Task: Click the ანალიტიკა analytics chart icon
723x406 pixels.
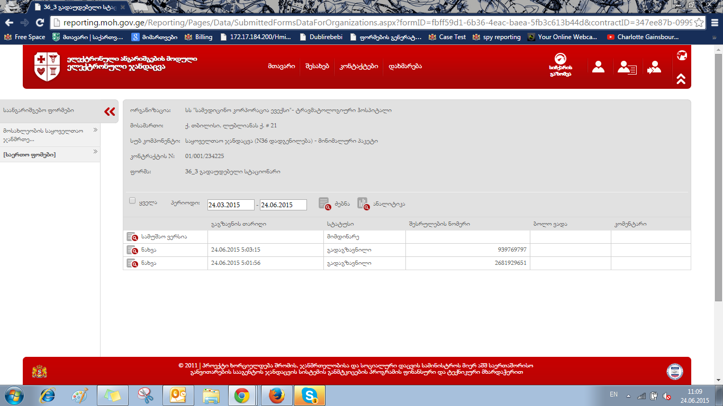Action: [363, 204]
